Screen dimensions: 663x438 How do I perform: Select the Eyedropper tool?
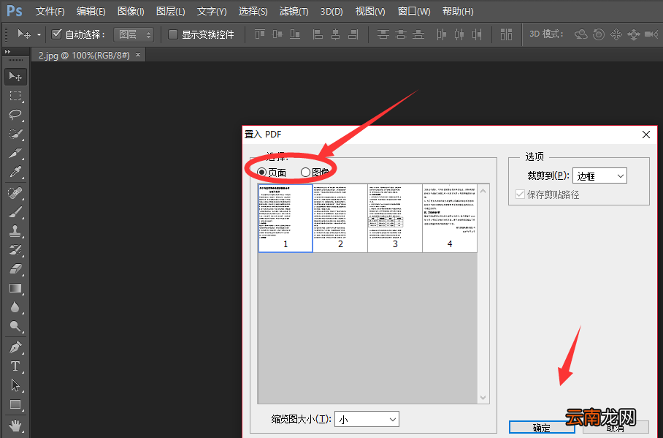15,172
